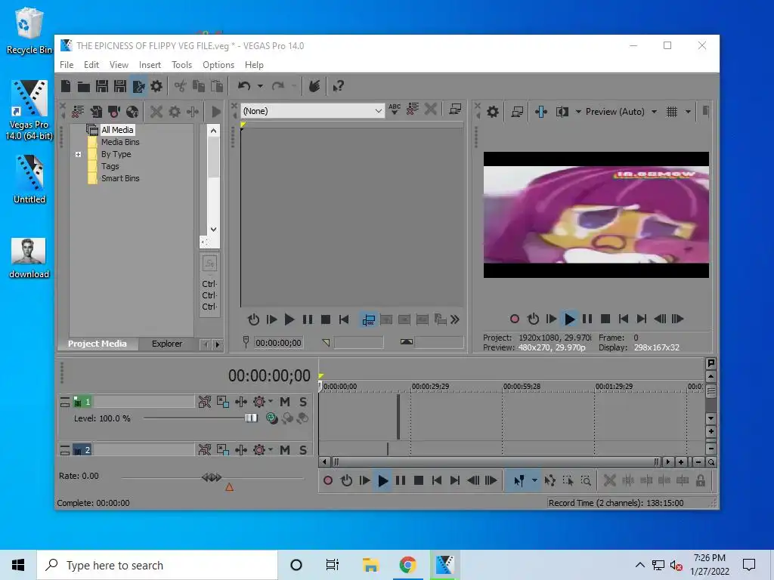774x580 pixels.
Task: Open the Tools menu
Action: click(x=181, y=65)
